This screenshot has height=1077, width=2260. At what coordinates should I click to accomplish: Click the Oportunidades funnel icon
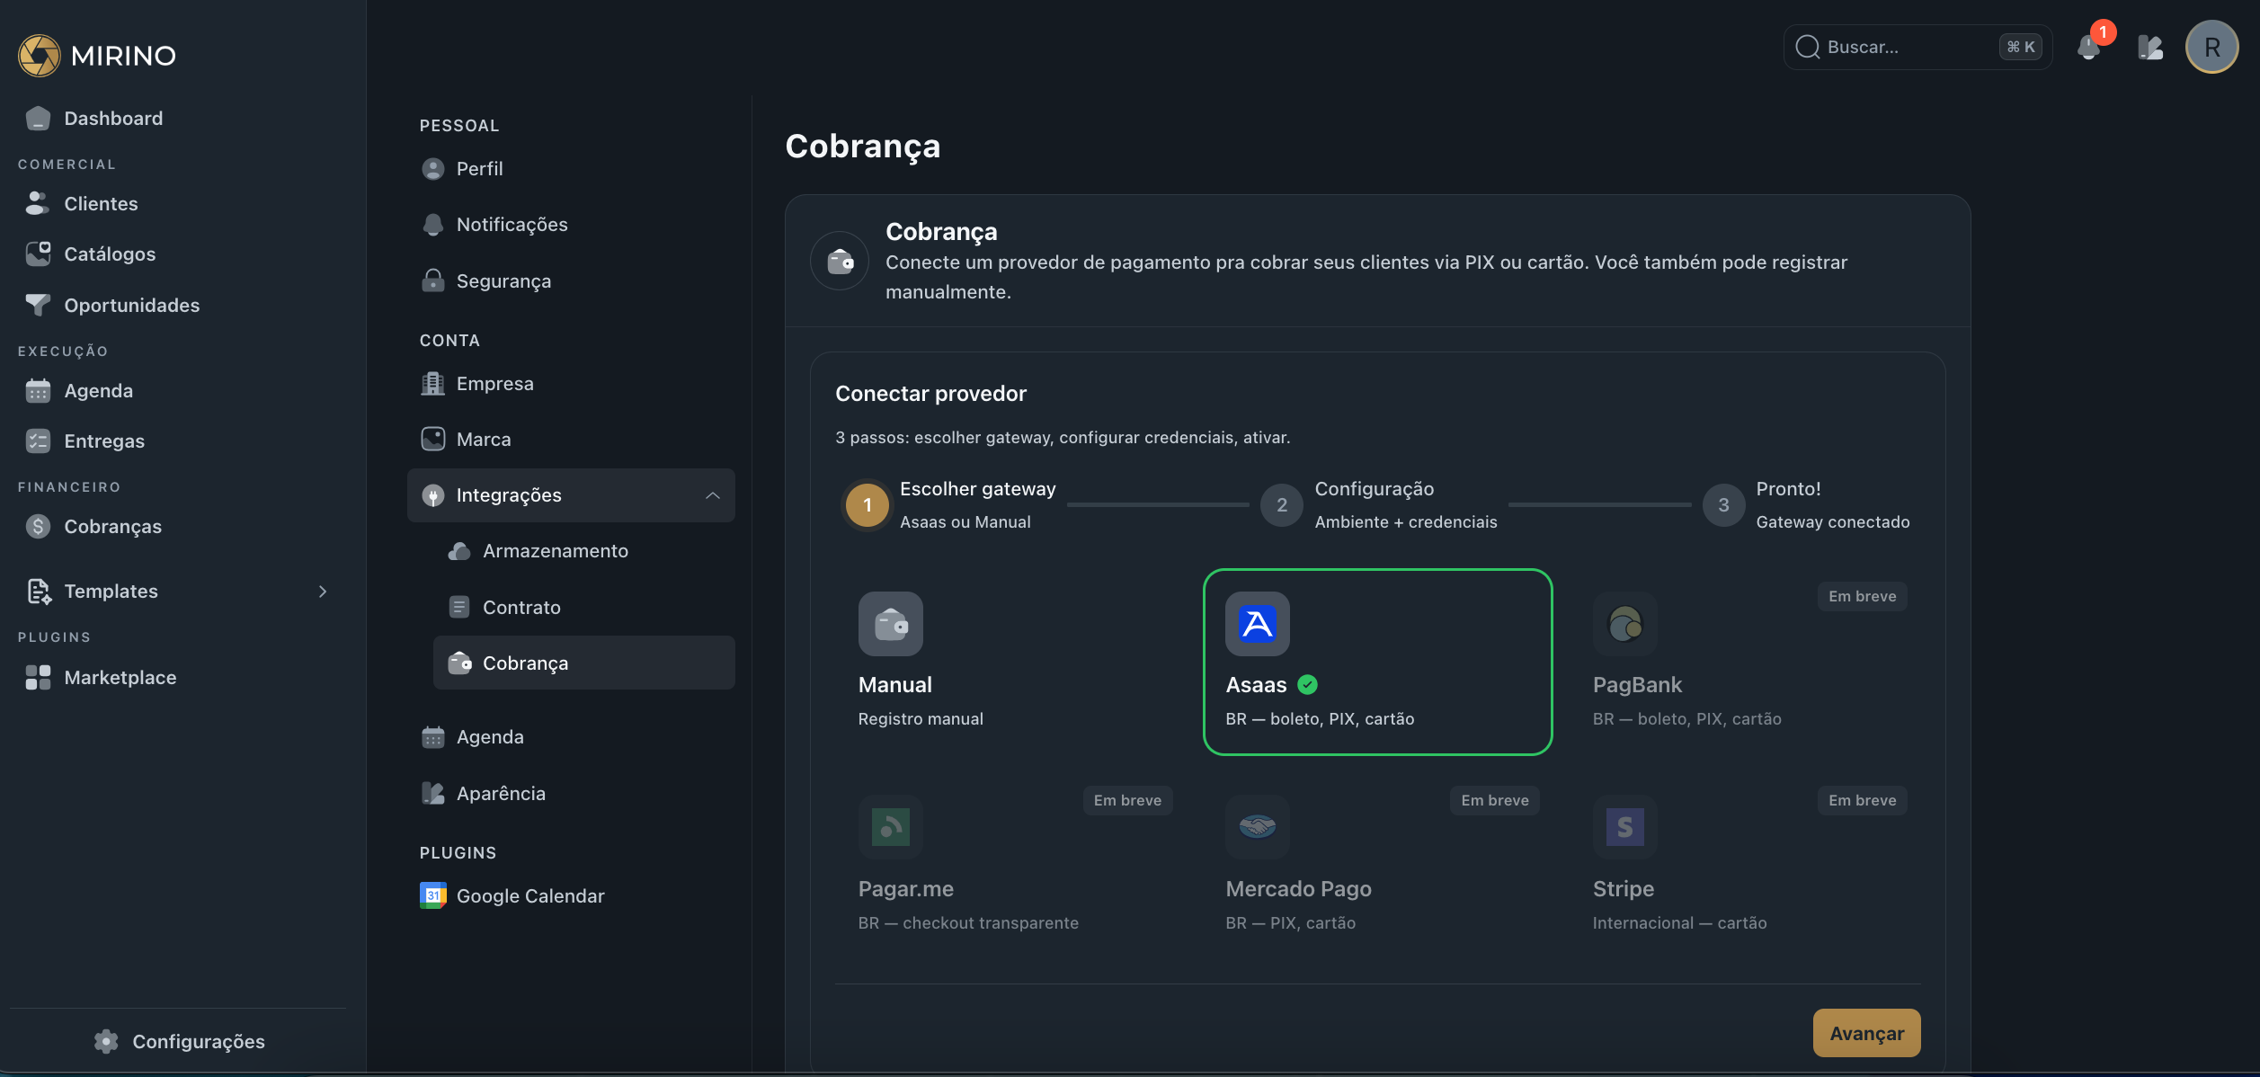coord(38,306)
